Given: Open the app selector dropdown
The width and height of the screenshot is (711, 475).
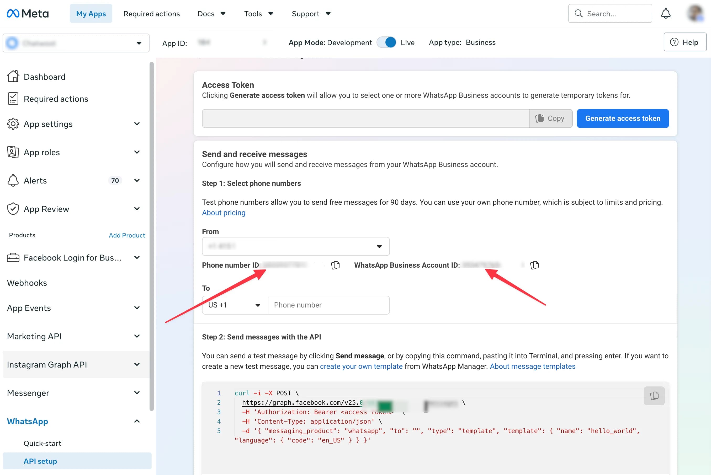Looking at the screenshot, I should [76, 43].
